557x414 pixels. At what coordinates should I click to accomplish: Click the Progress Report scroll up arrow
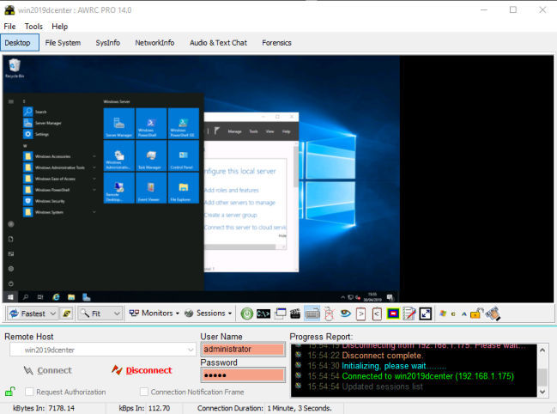(x=542, y=350)
